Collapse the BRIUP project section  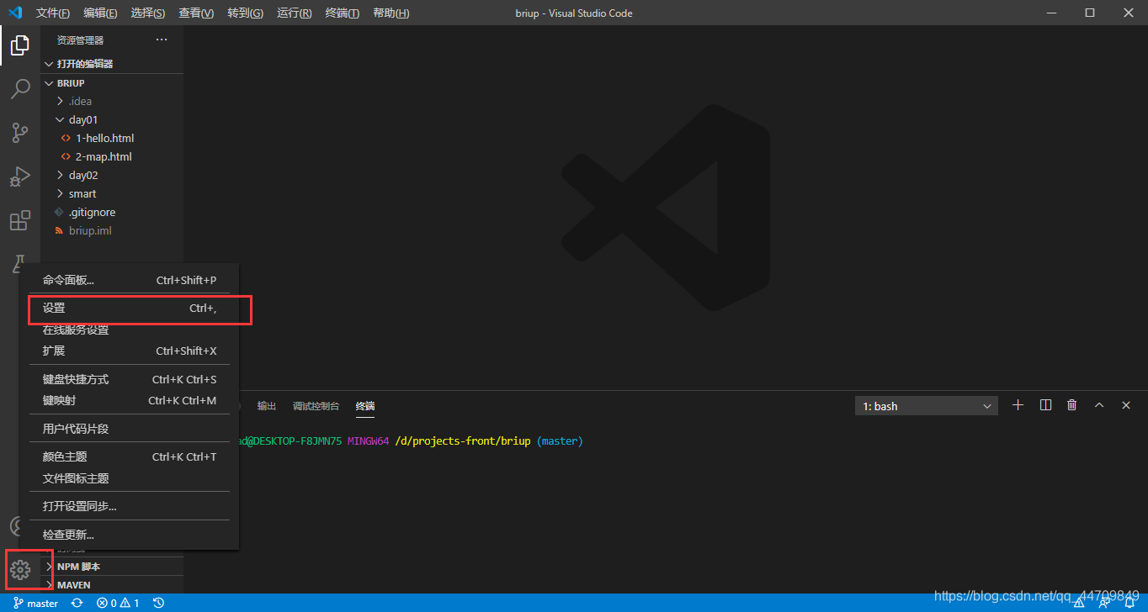tap(112, 83)
